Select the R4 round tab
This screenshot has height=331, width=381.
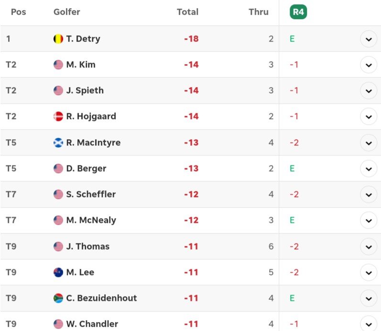click(x=298, y=11)
